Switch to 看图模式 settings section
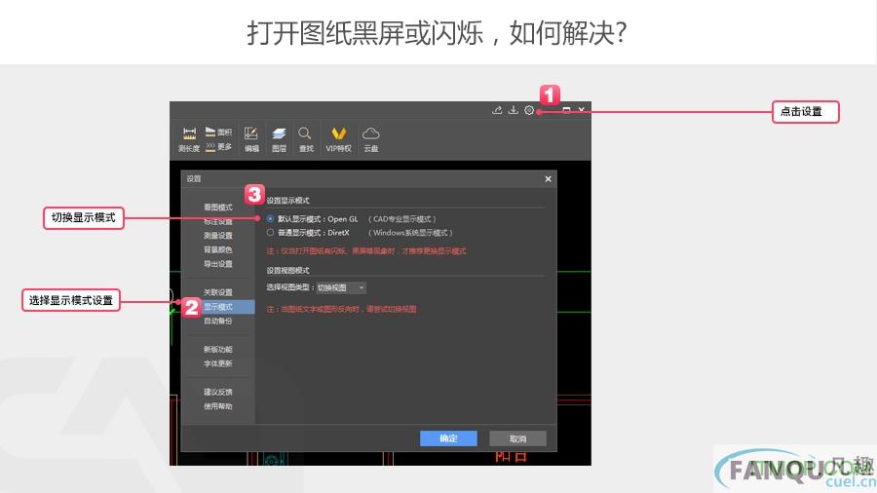877x493 pixels. coord(217,208)
